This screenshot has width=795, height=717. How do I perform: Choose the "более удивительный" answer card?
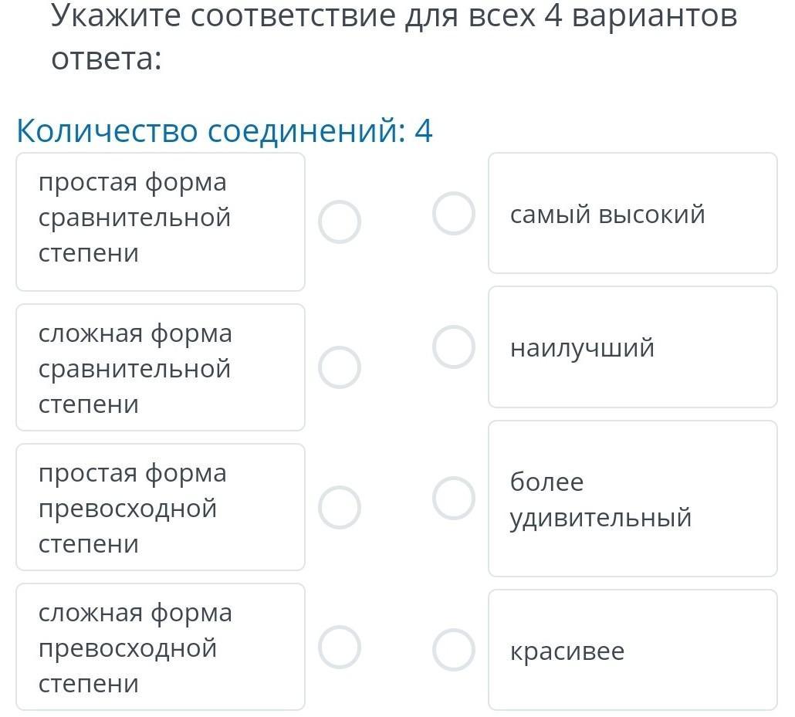(x=632, y=499)
